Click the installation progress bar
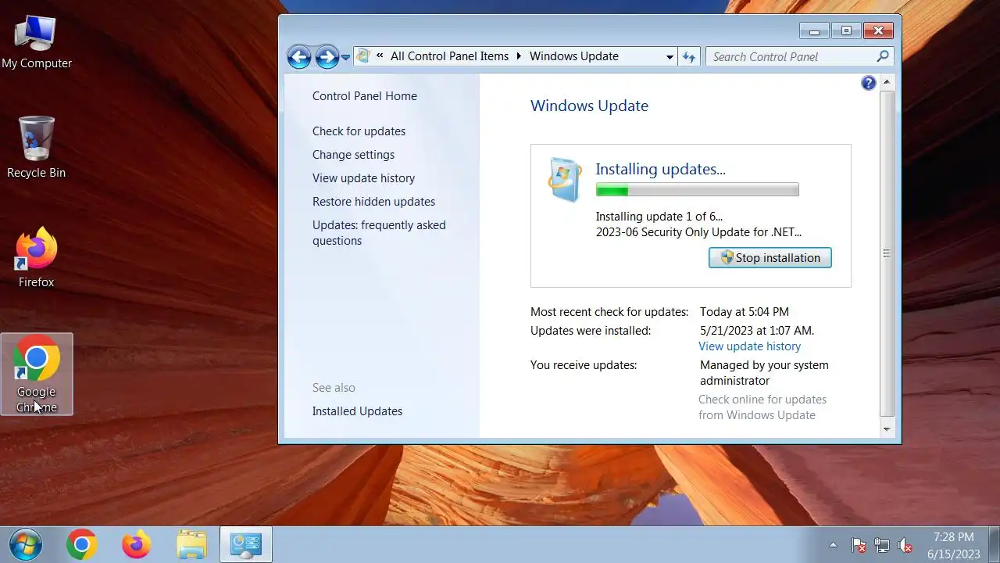Viewport: 1000px width, 563px height. [x=697, y=190]
